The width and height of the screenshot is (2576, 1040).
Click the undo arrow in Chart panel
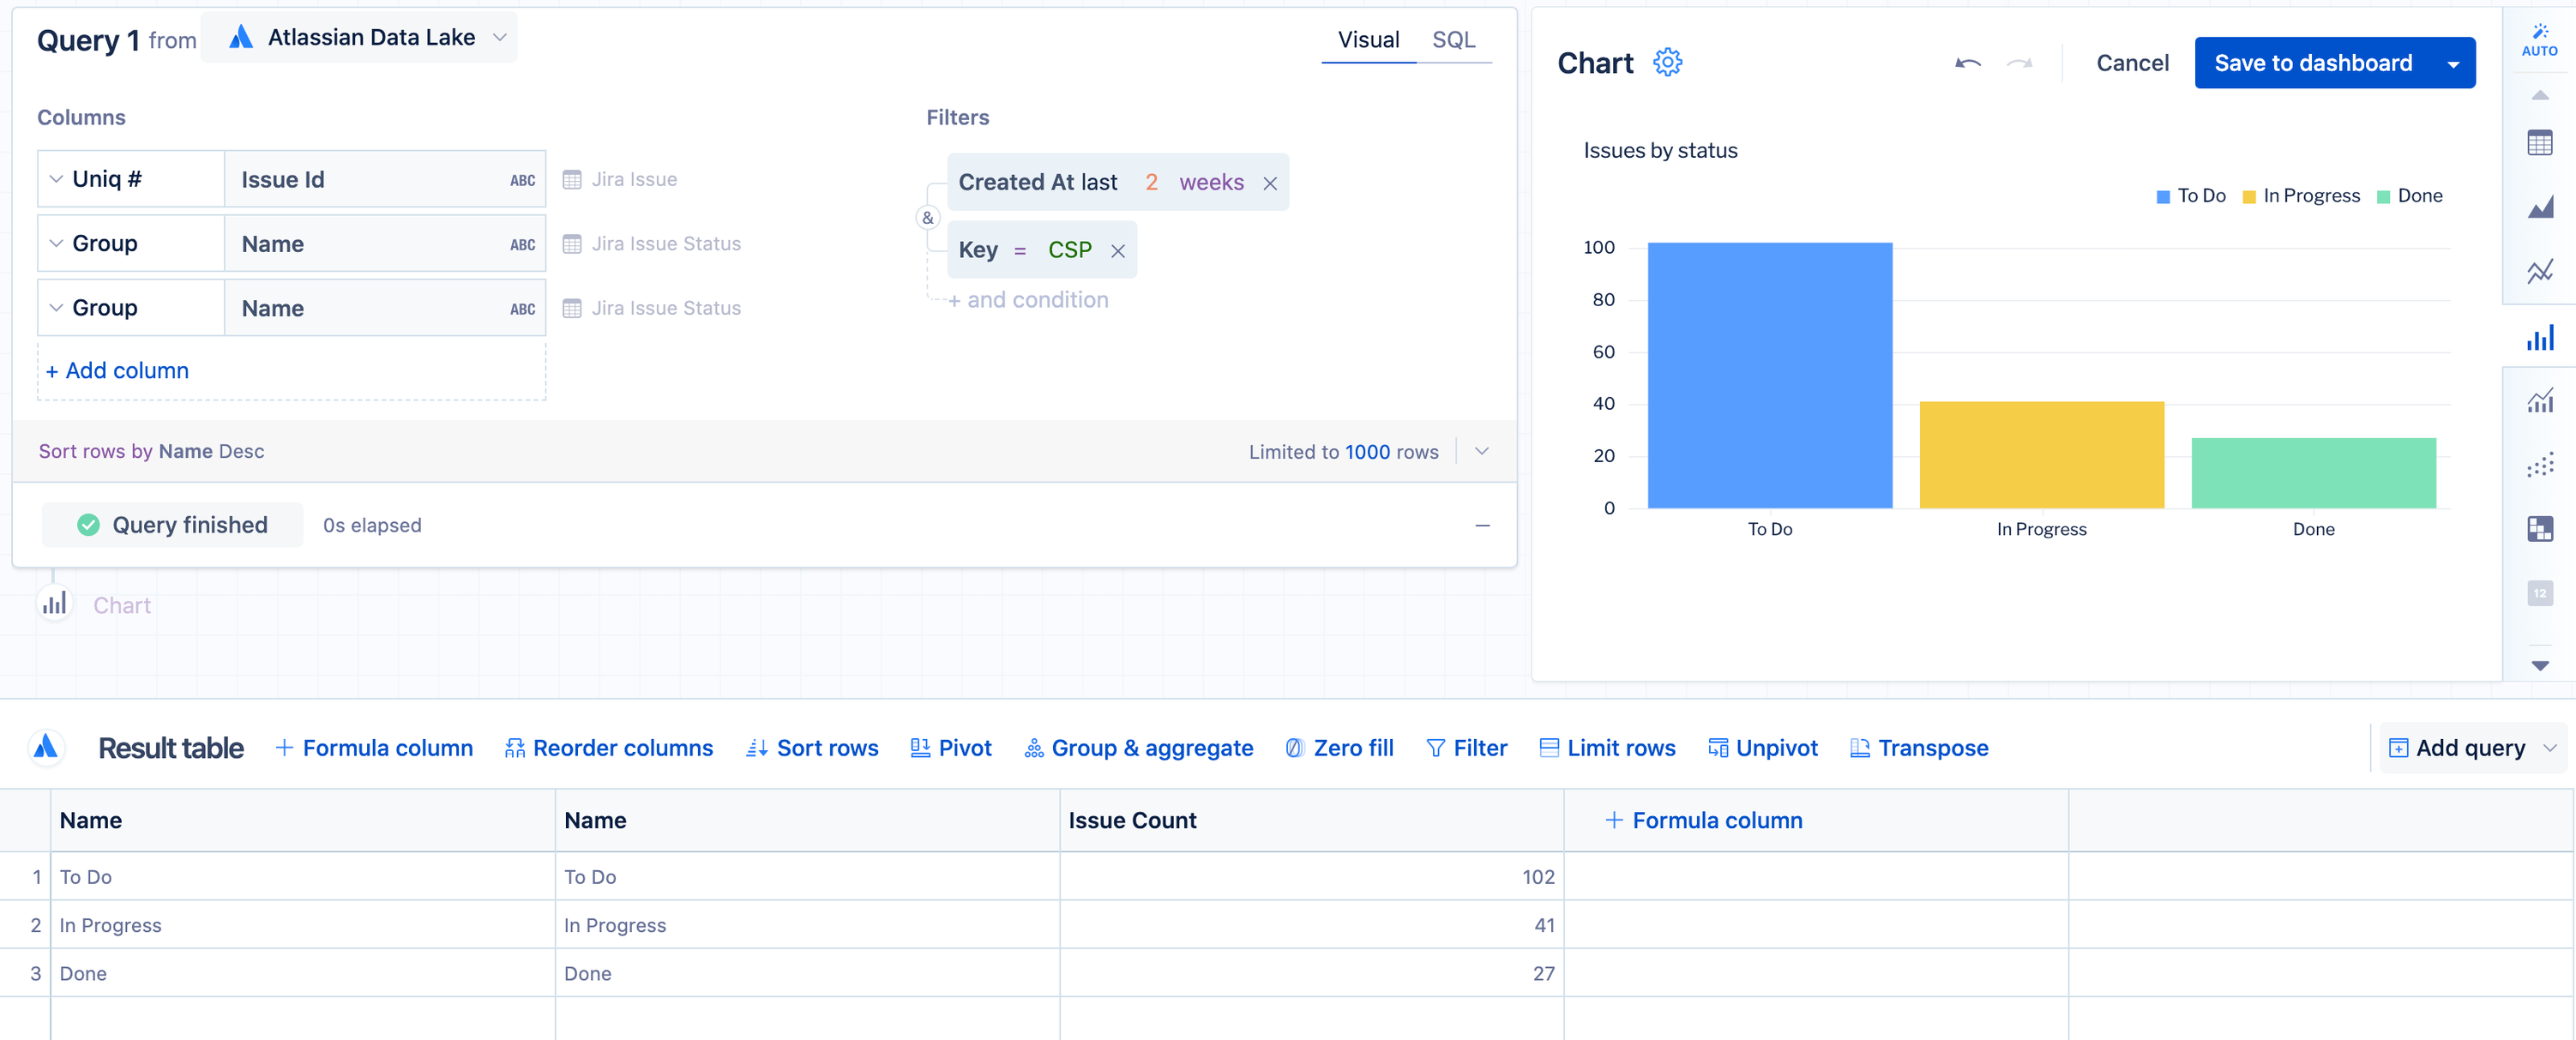(1967, 63)
